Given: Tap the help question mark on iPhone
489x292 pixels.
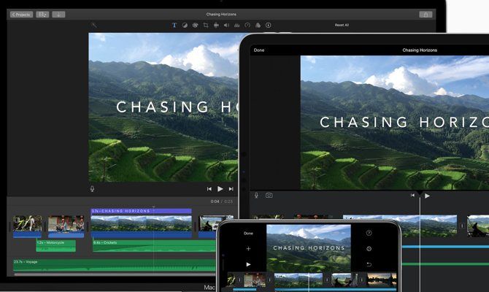Looking at the screenshot, I should click(x=369, y=234).
